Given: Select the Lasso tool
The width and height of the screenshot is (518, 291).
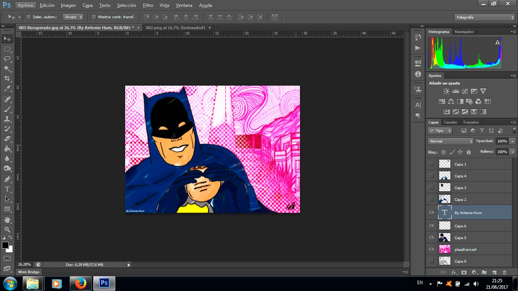Looking at the screenshot, I should pyautogui.click(x=7, y=59).
